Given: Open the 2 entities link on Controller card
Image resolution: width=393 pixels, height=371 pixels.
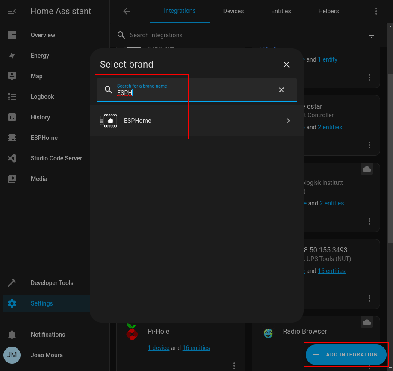Looking at the screenshot, I should pos(330,127).
